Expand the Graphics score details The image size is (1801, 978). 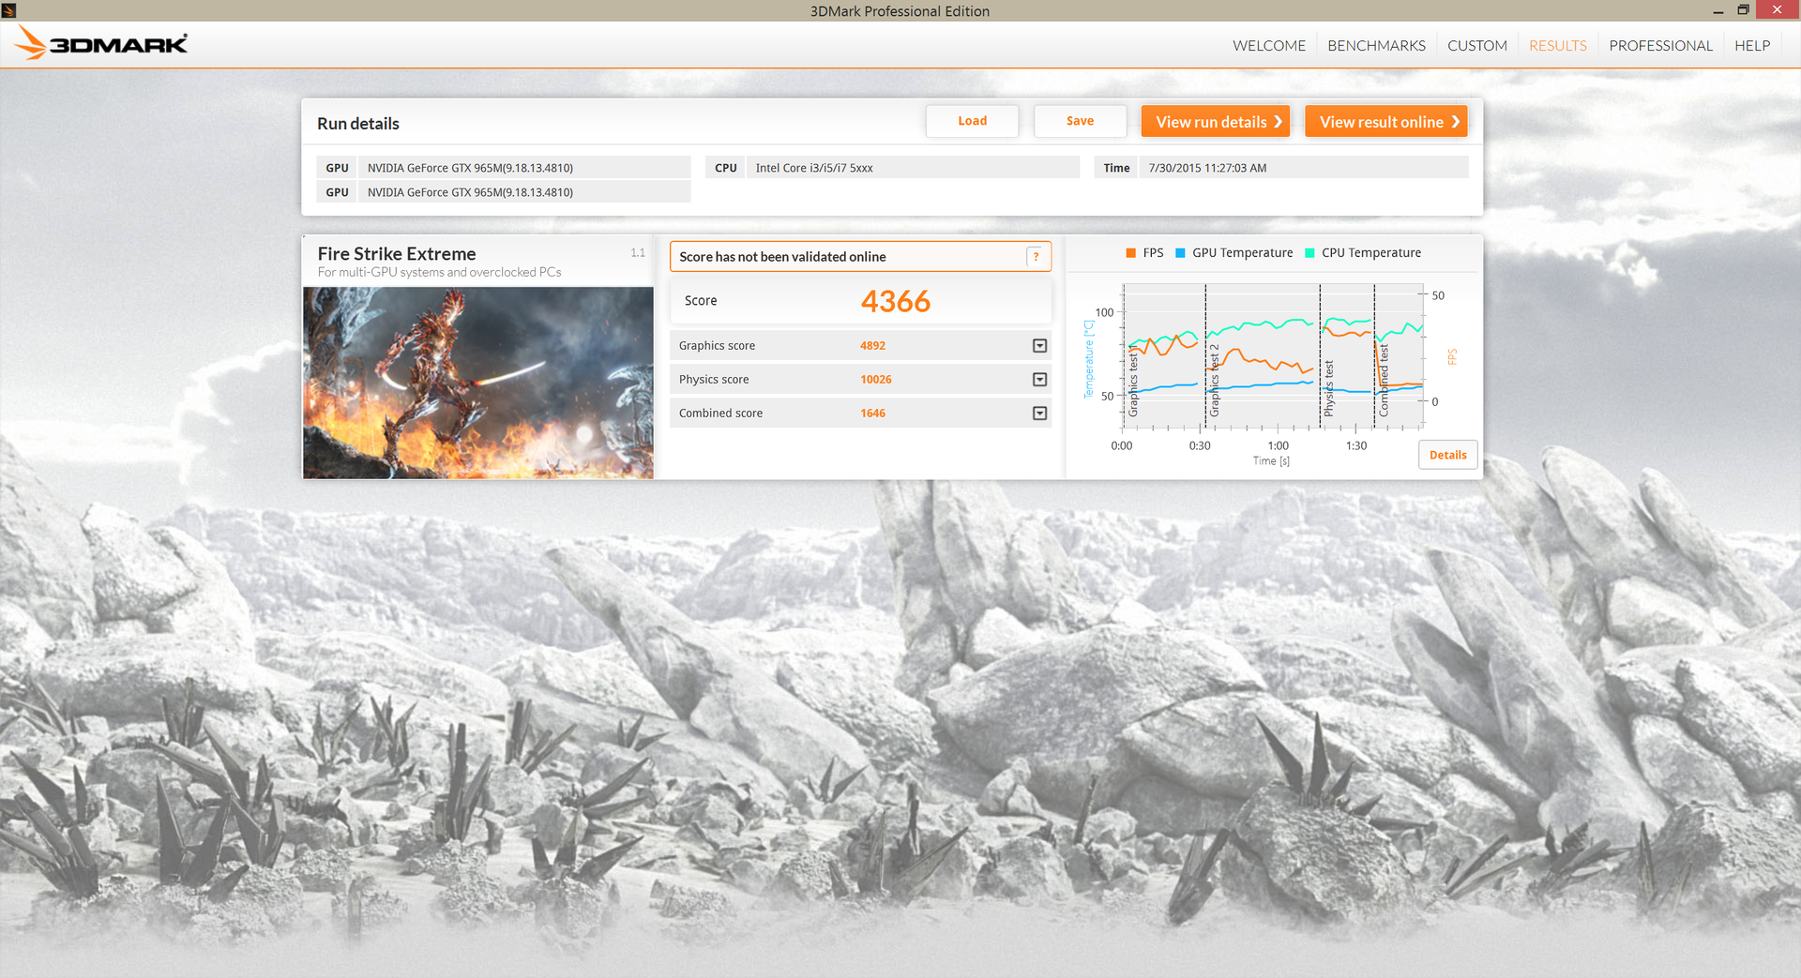1039,346
